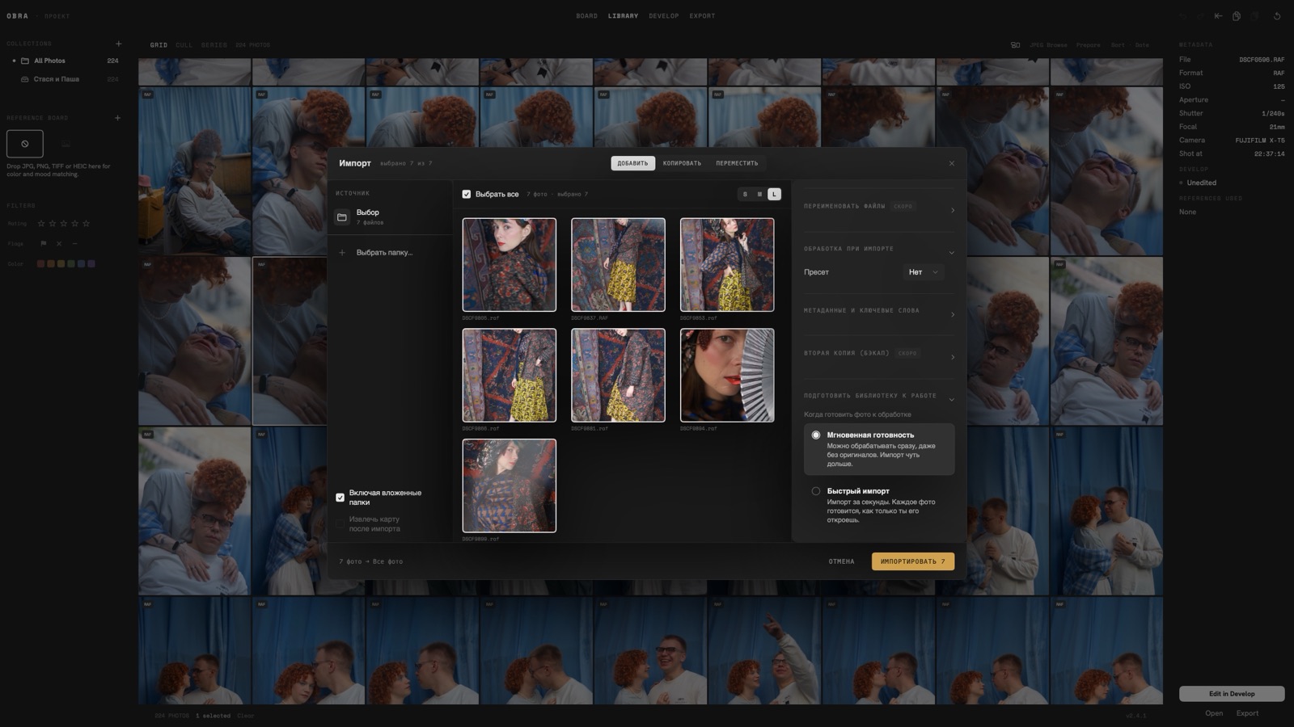Click the JPEG Browse button
This screenshot has height=727, width=1294.
(x=1048, y=45)
